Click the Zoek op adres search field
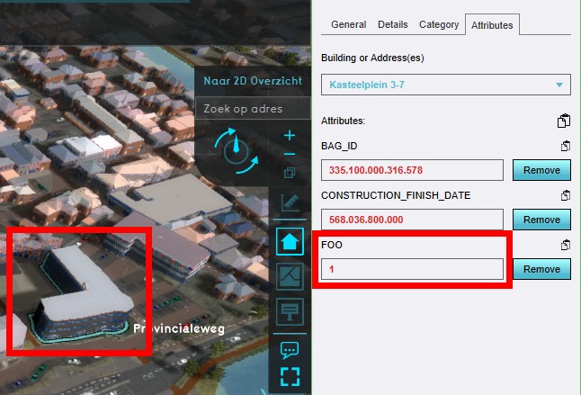This screenshot has height=395, width=581. pos(243,109)
